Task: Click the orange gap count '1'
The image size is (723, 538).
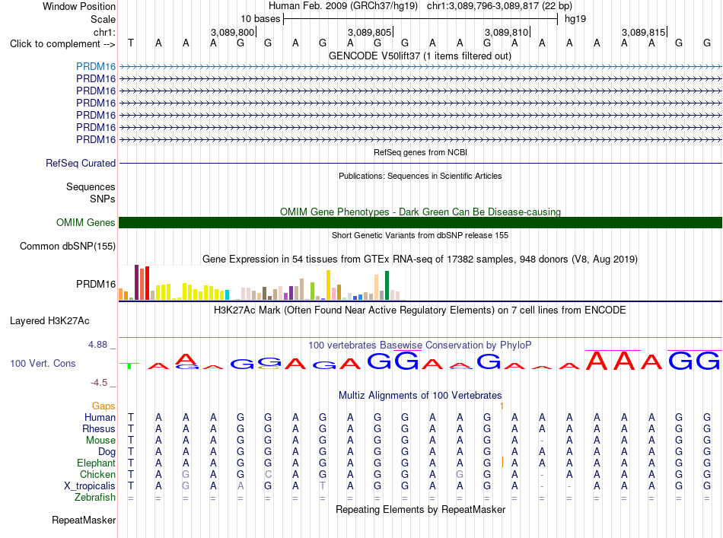Action: coord(502,406)
